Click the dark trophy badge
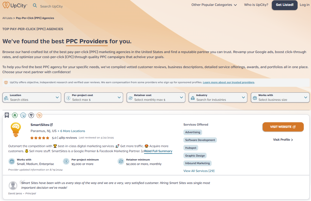The width and height of the screenshot is (311, 201). (x=31, y=115)
